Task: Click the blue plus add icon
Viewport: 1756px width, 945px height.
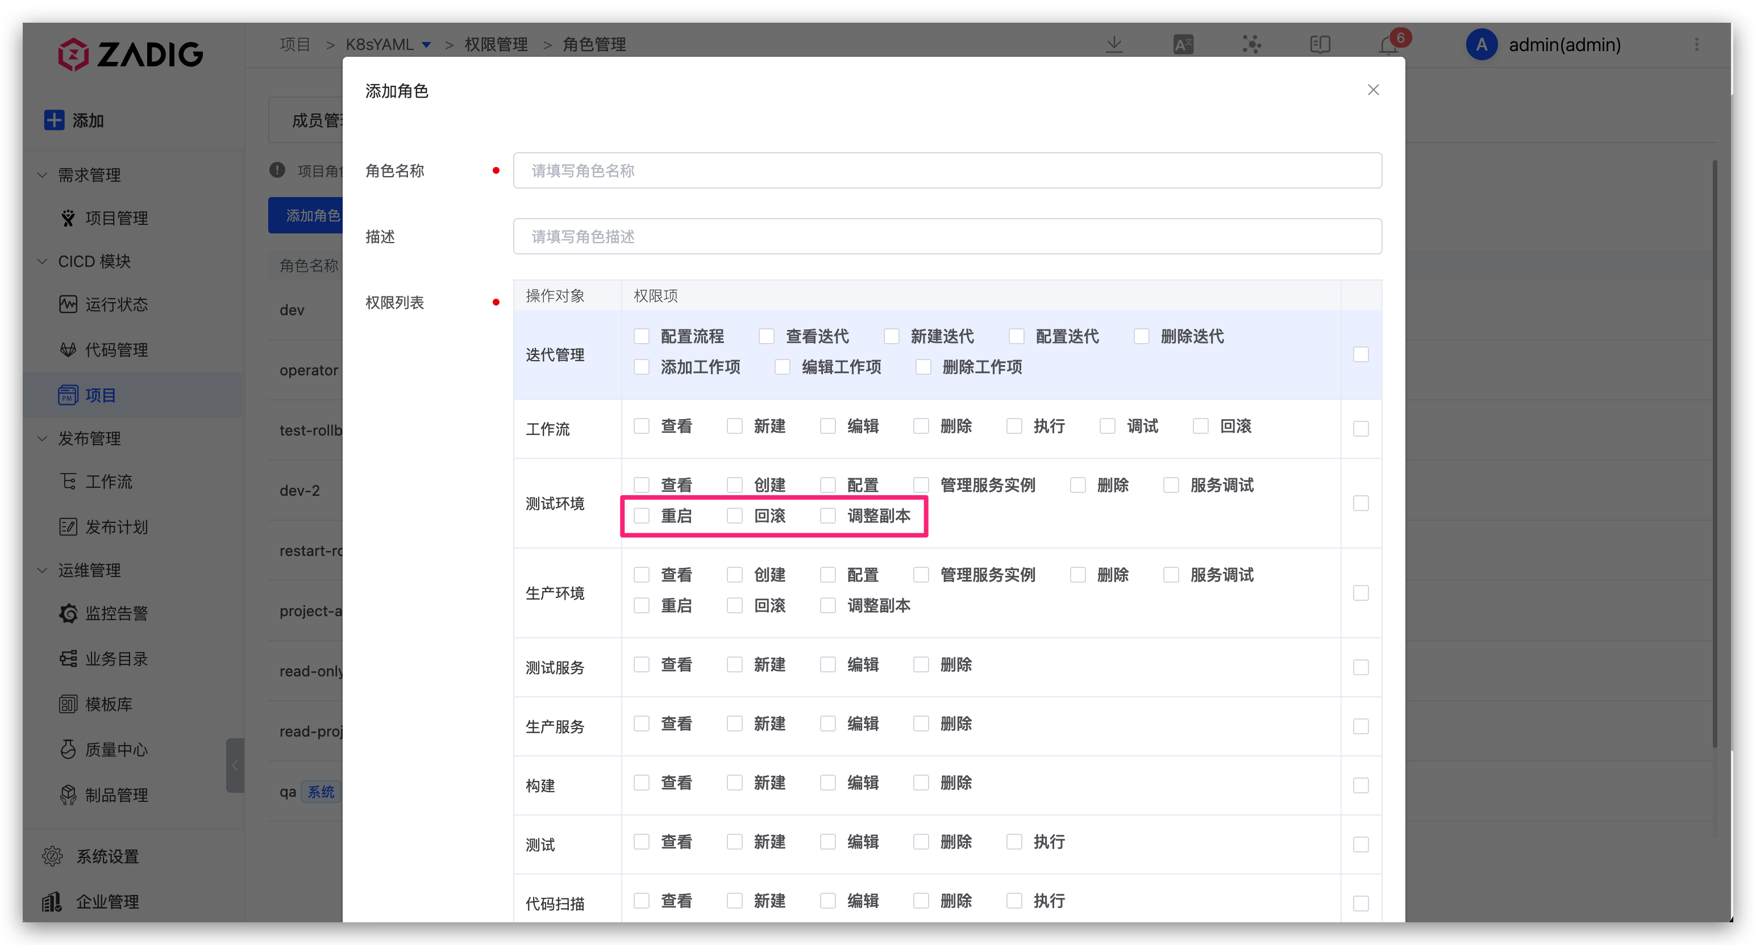Action: [54, 120]
